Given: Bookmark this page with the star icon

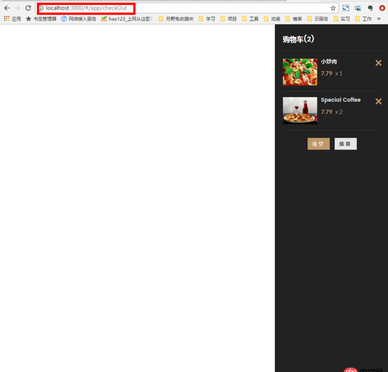Looking at the screenshot, I should tap(333, 8).
